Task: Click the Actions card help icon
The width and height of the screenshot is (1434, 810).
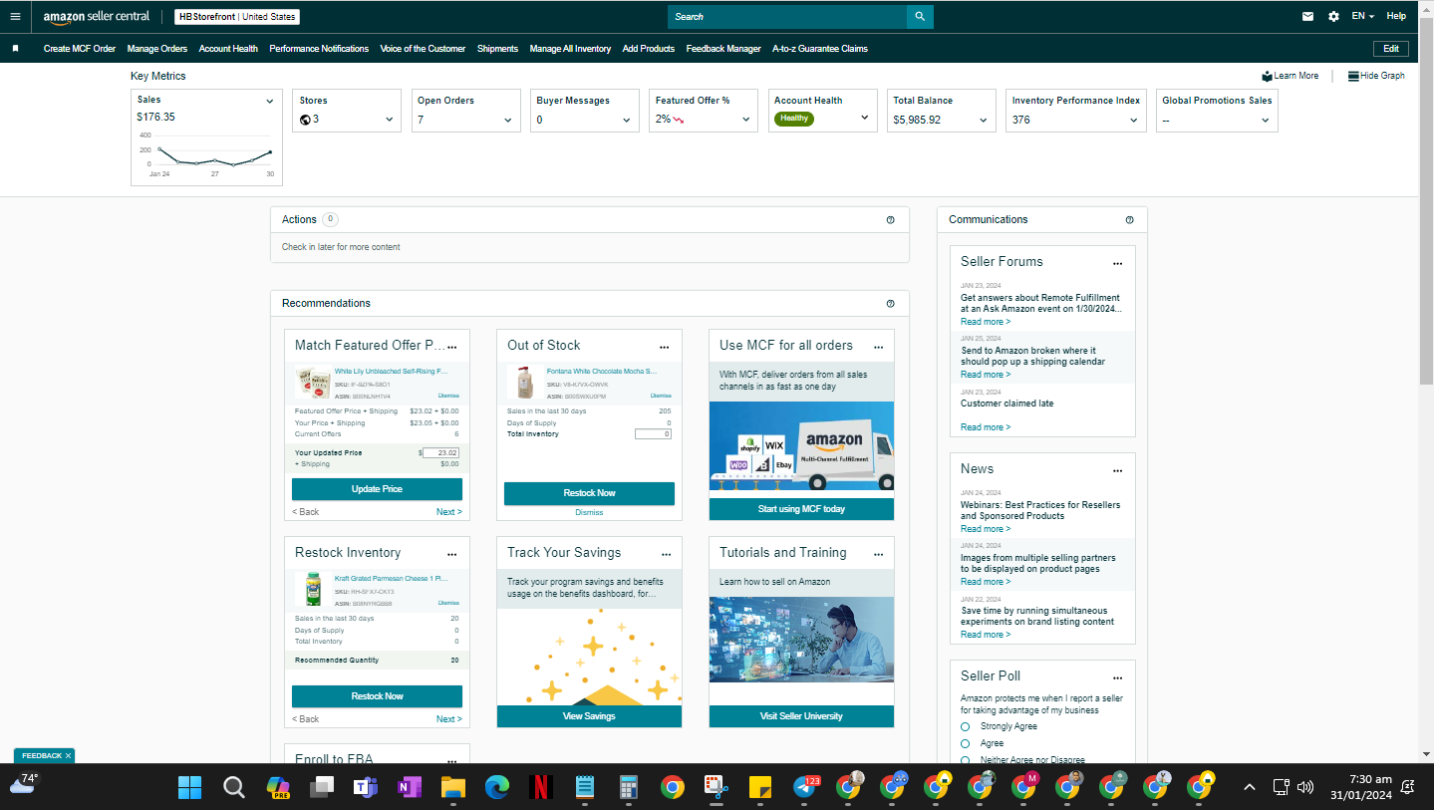Action: (890, 220)
